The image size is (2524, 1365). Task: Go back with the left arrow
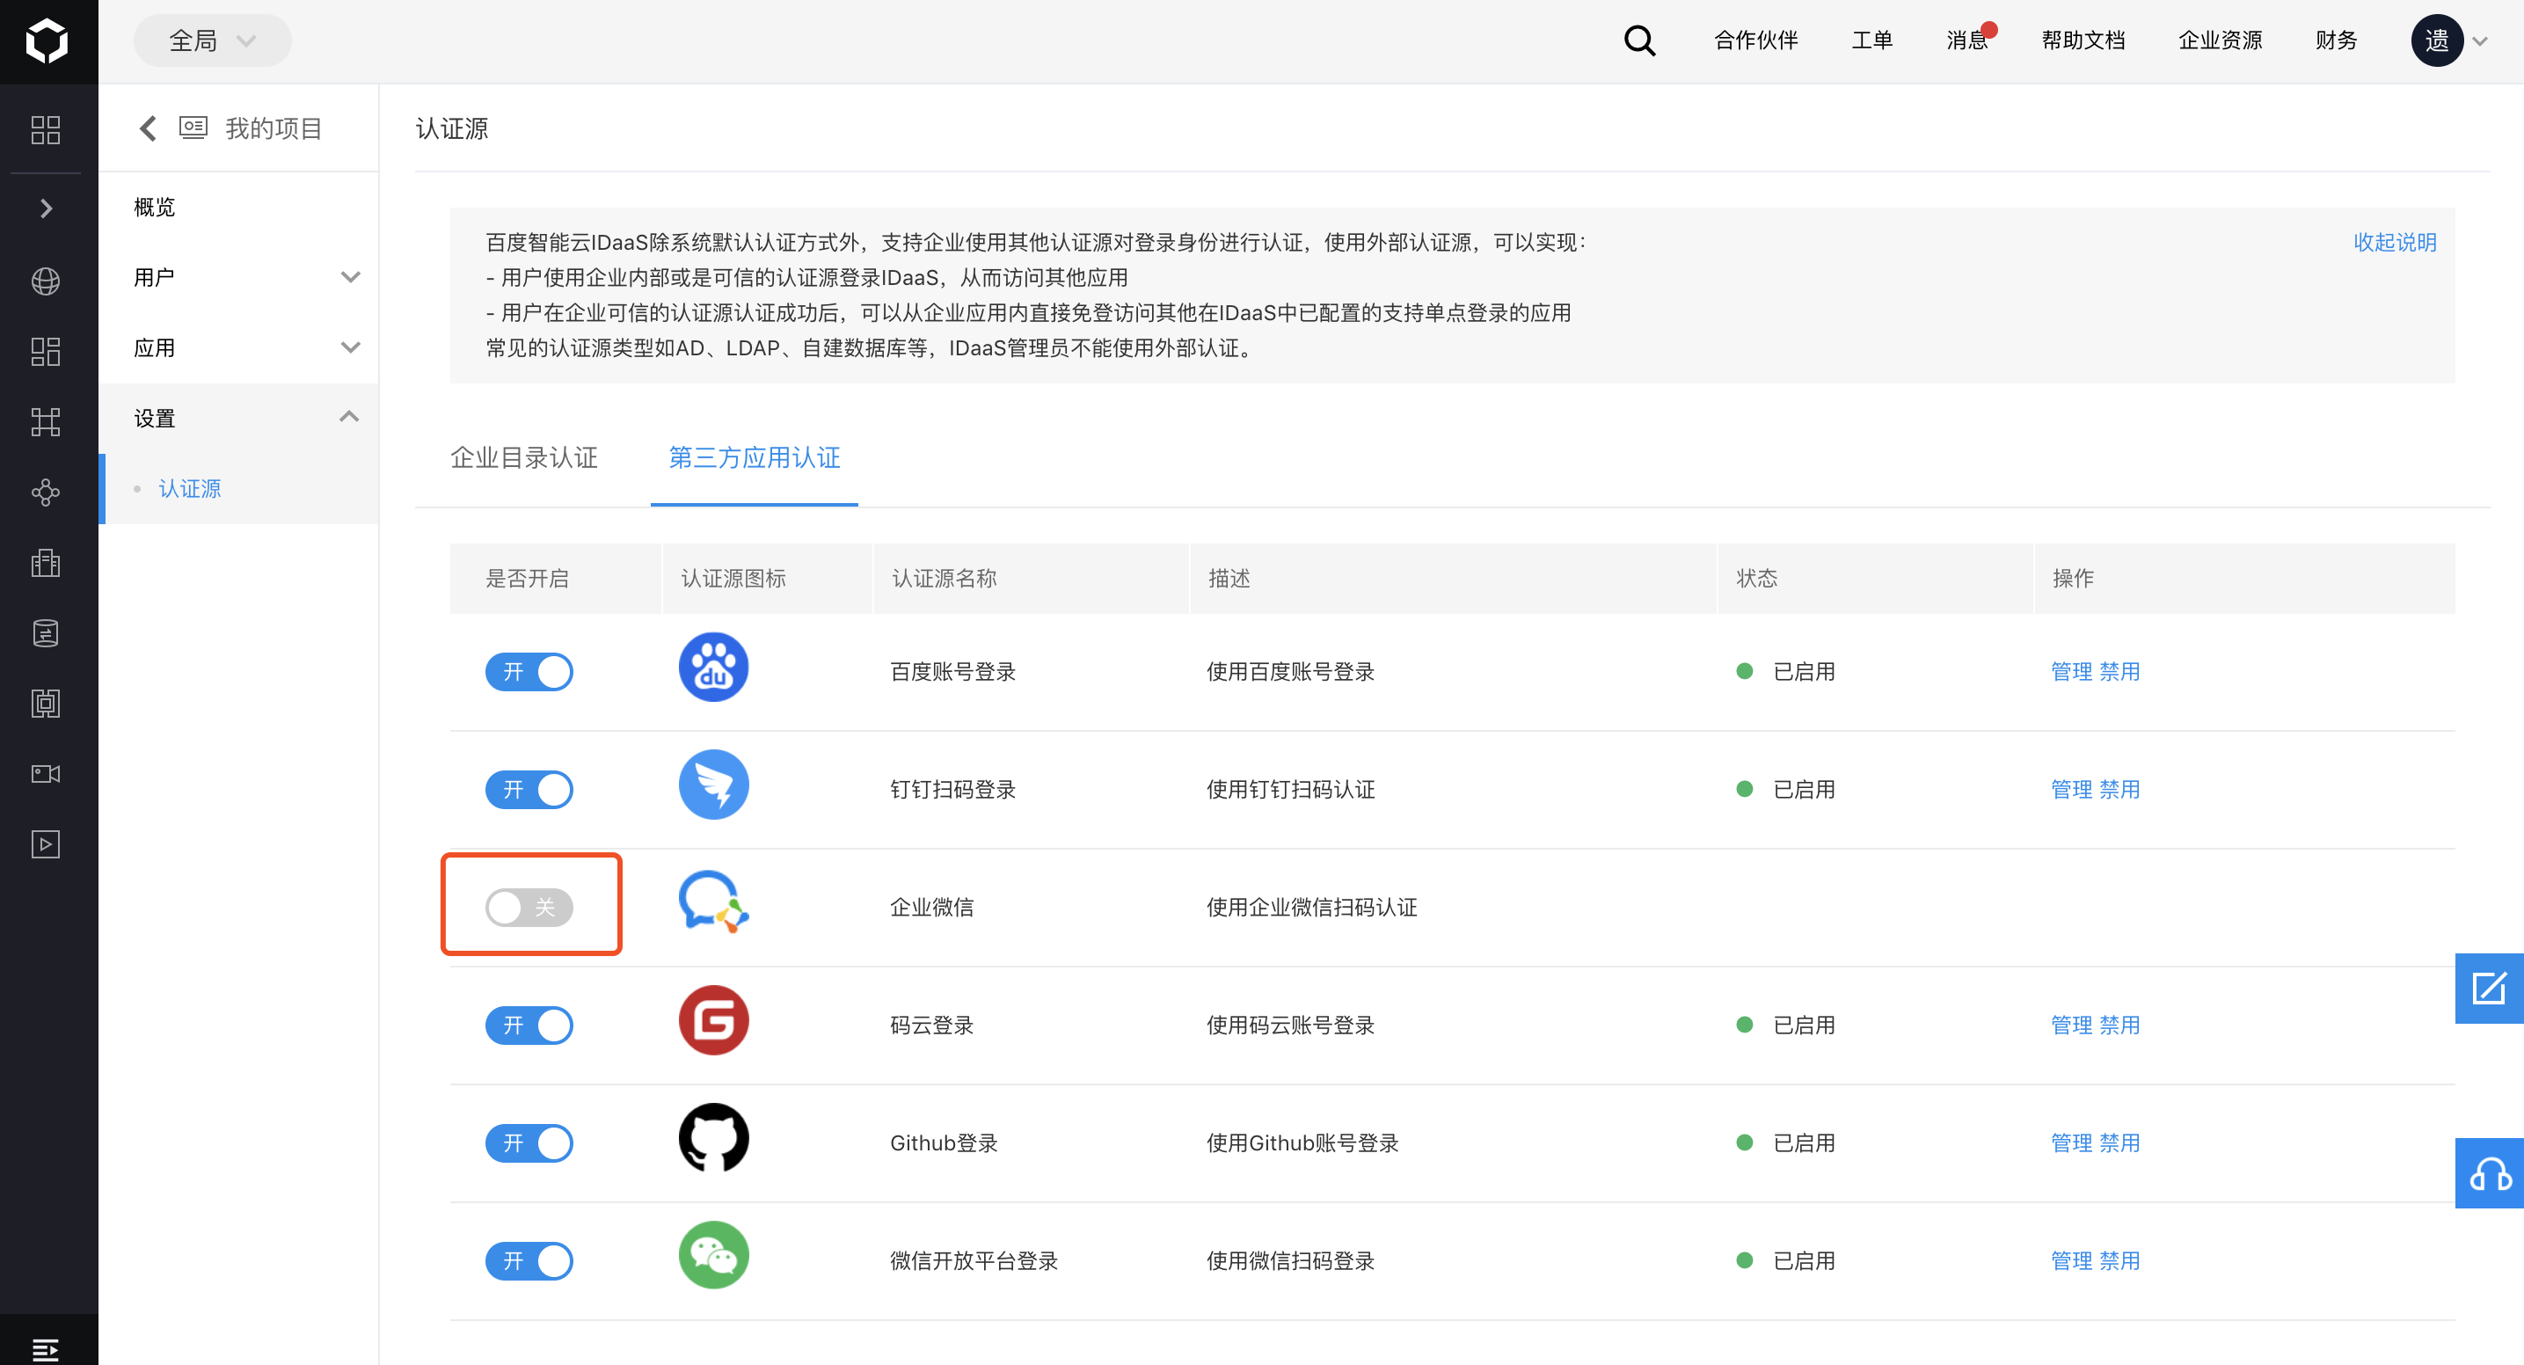[148, 128]
